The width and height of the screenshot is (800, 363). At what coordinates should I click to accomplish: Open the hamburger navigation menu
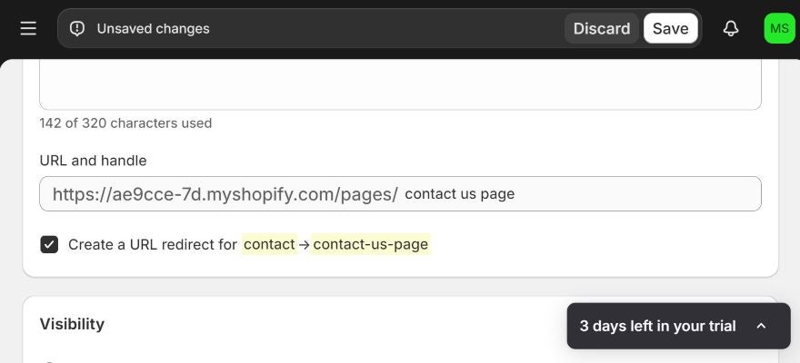coord(28,28)
